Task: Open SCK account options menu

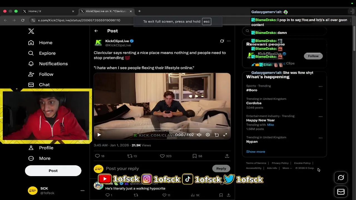Action: pyautogui.click(x=82, y=191)
